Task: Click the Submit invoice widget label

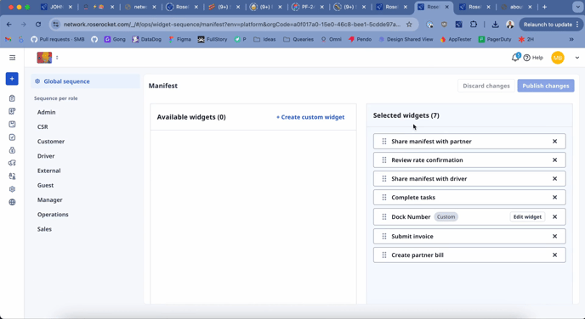Action: click(412, 237)
